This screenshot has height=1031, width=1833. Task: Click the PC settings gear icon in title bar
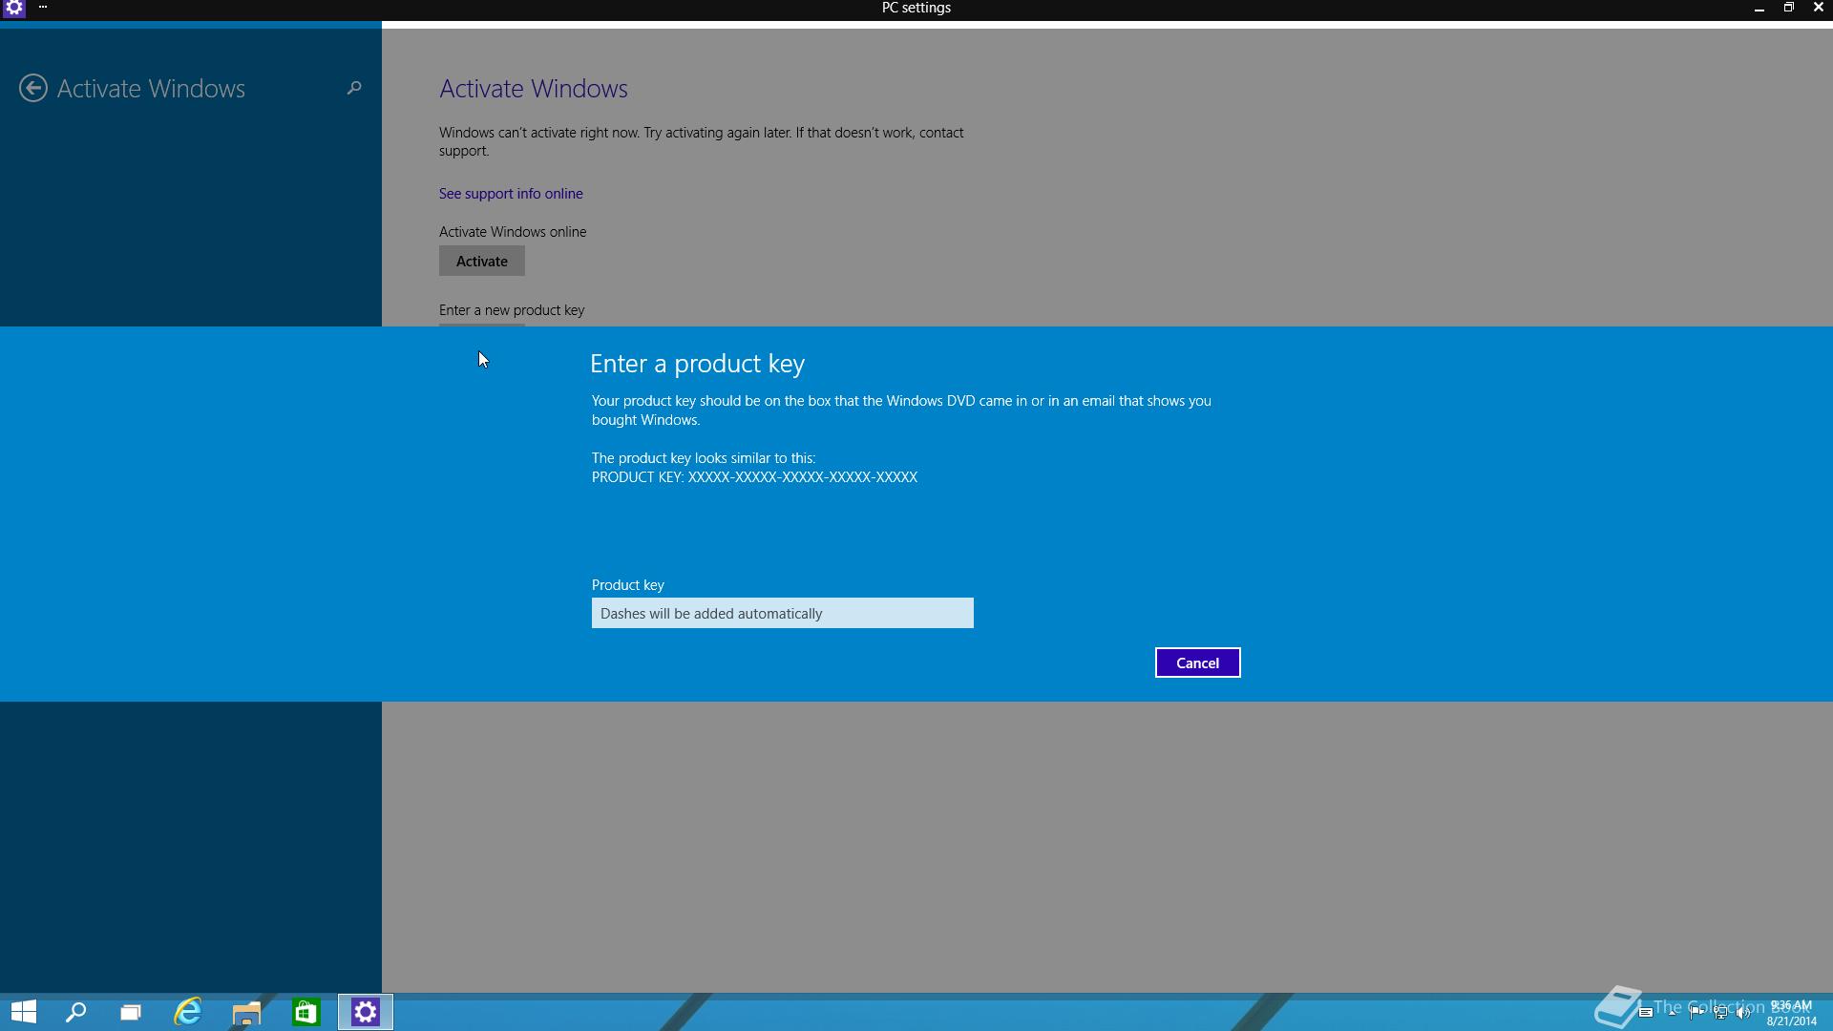tap(14, 8)
